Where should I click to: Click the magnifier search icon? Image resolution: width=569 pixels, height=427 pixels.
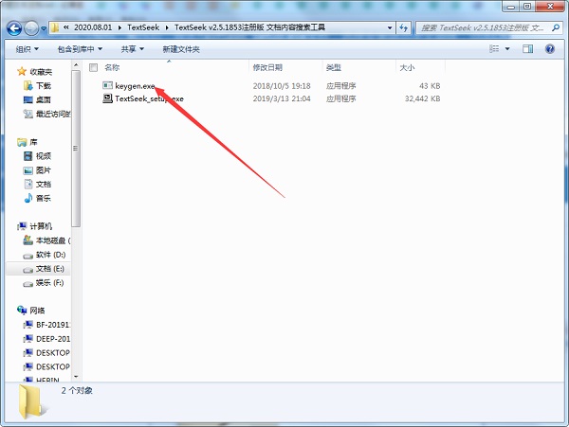click(x=555, y=27)
